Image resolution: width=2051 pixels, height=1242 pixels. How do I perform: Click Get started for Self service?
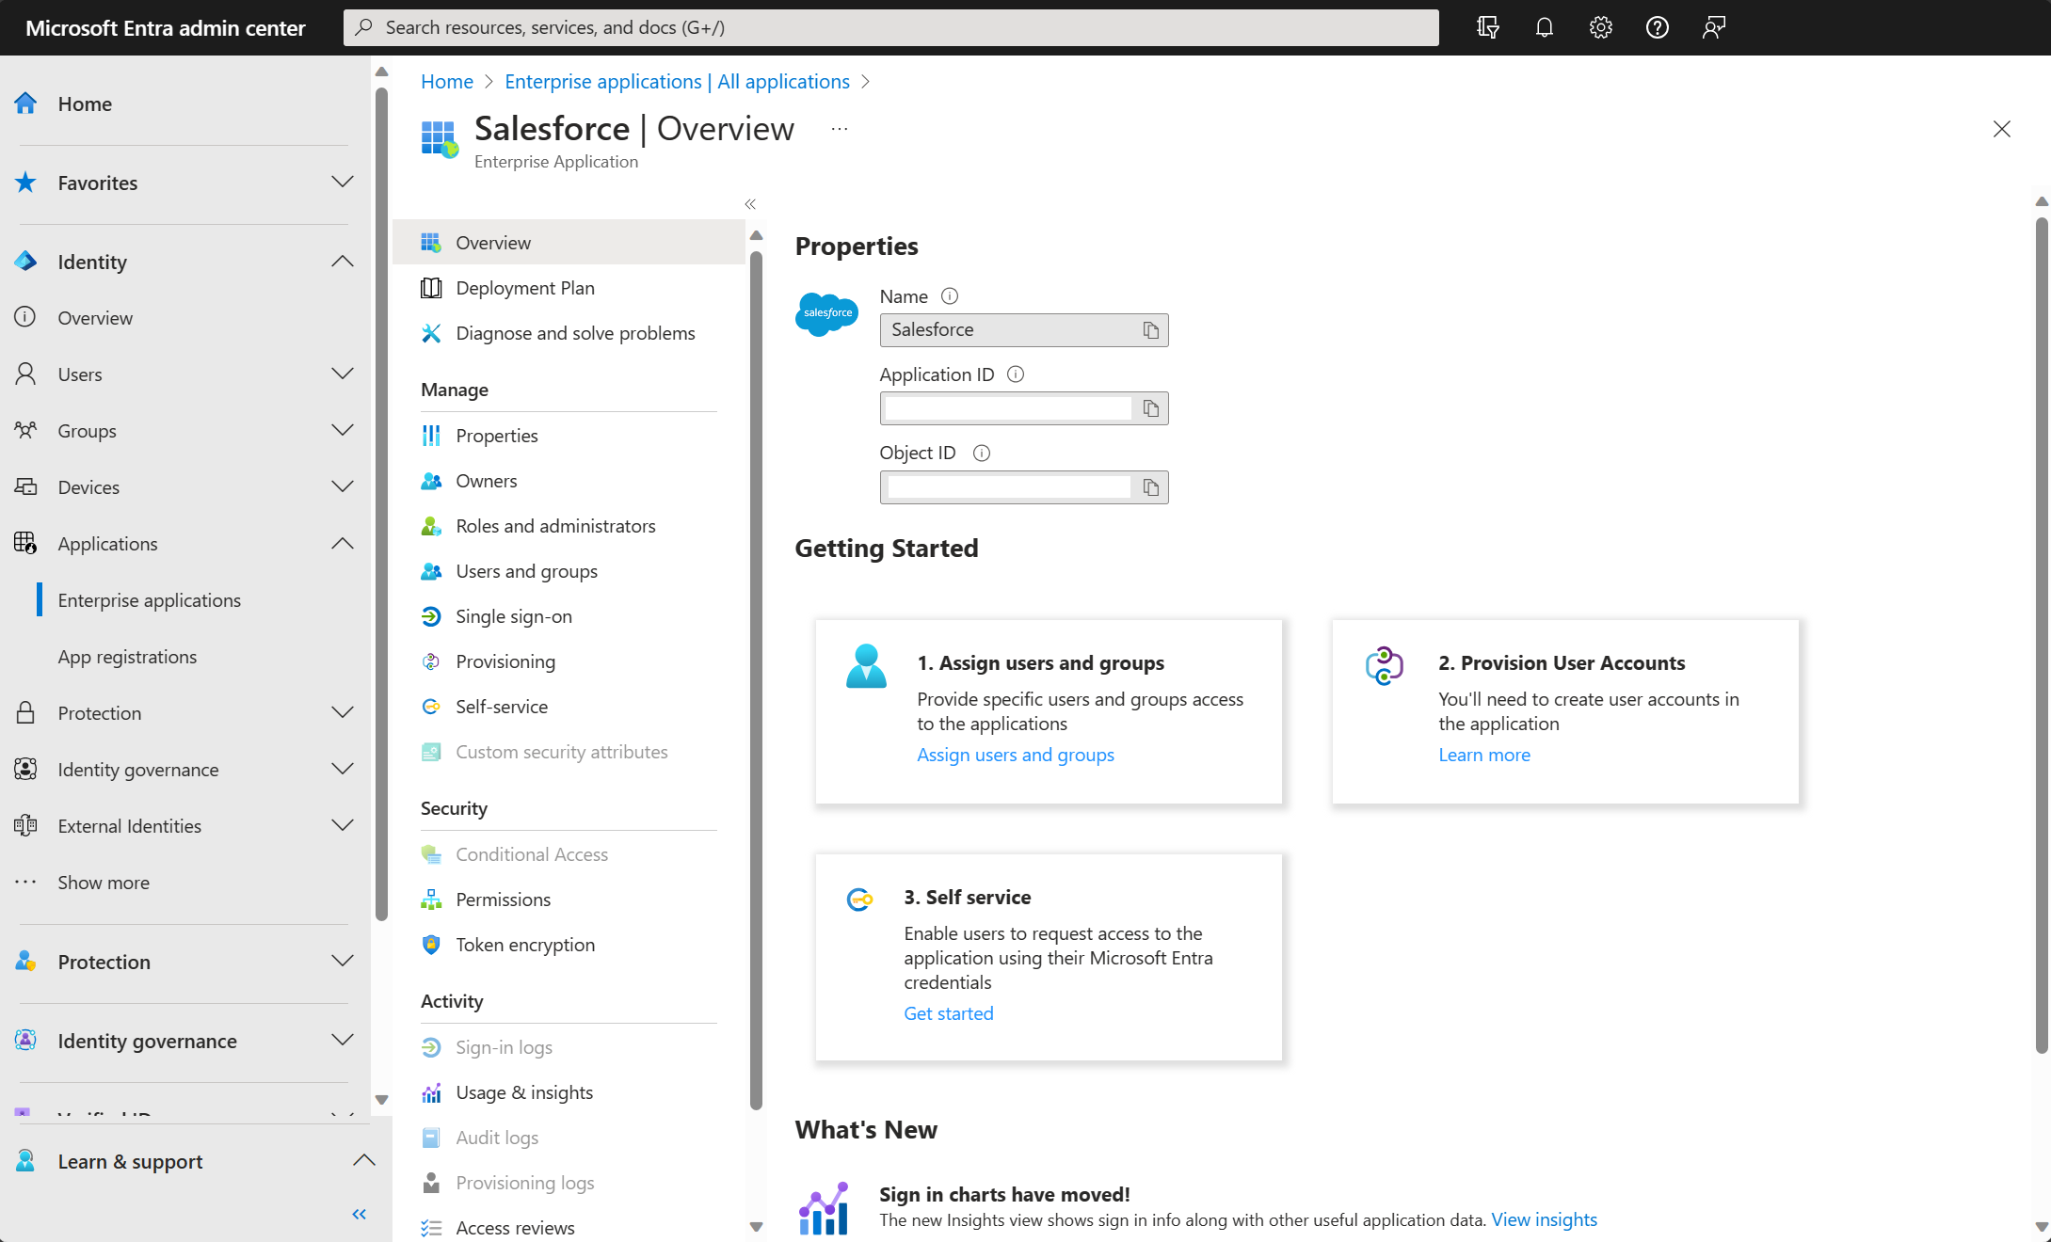coord(948,1013)
